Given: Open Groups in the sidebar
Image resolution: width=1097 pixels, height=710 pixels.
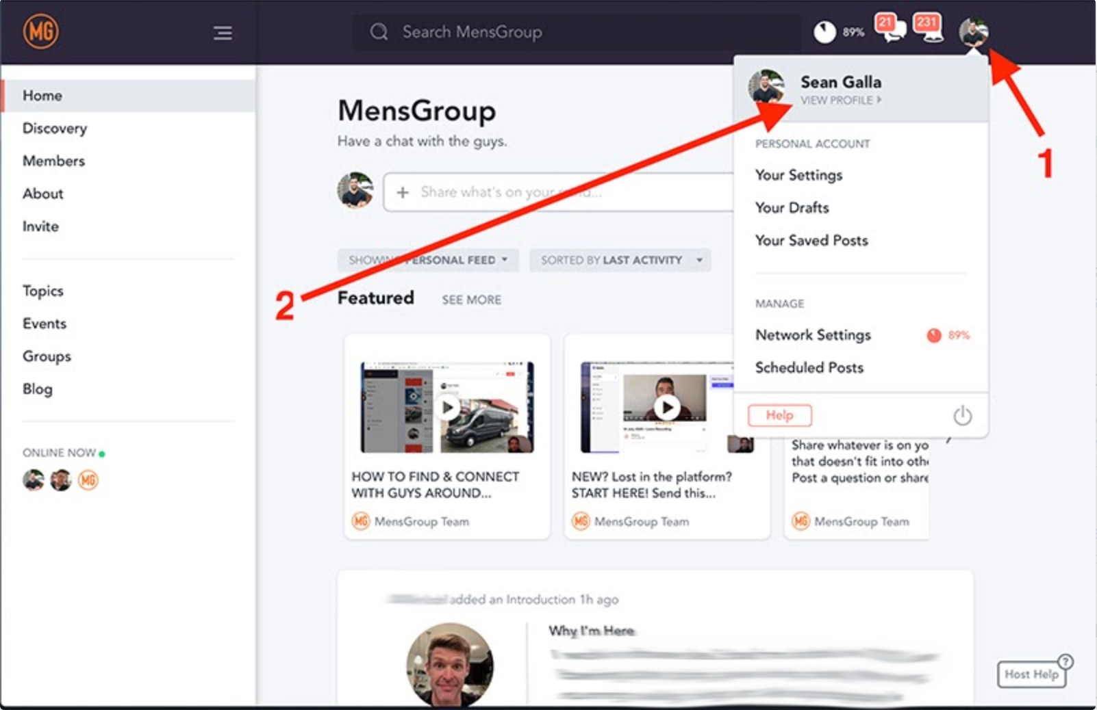Looking at the screenshot, I should [x=47, y=356].
